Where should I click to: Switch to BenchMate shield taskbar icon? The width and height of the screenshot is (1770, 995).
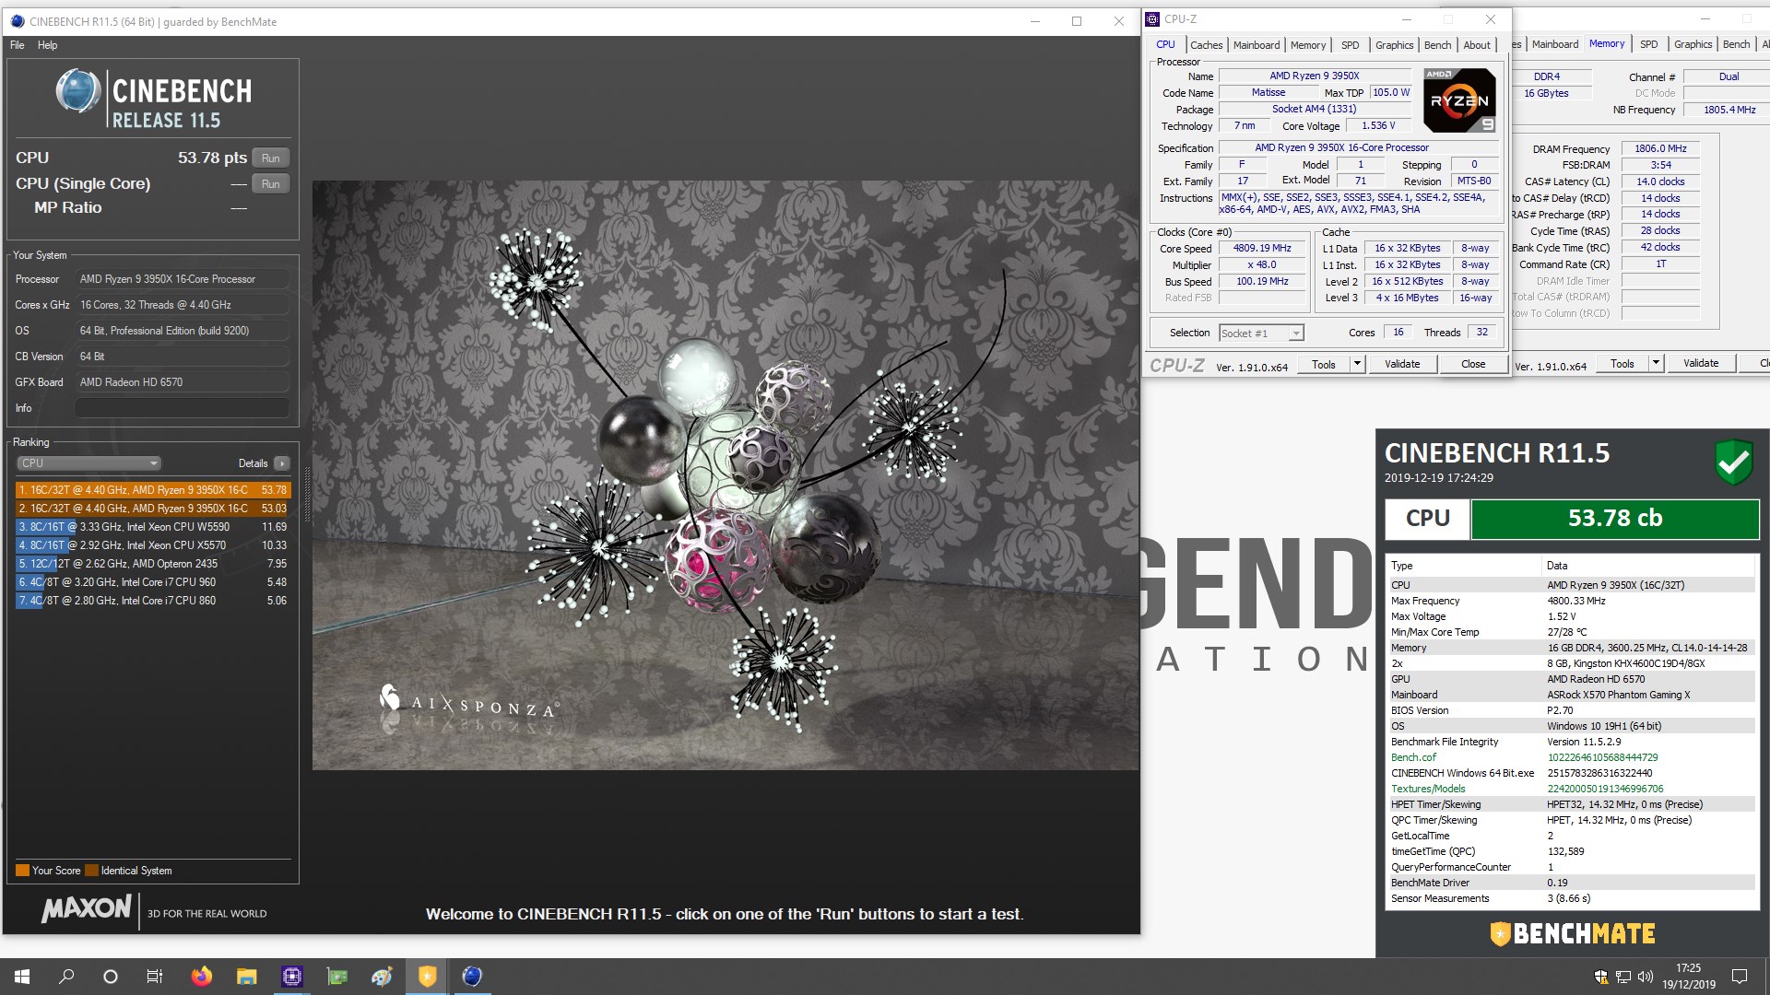tap(427, 977)
